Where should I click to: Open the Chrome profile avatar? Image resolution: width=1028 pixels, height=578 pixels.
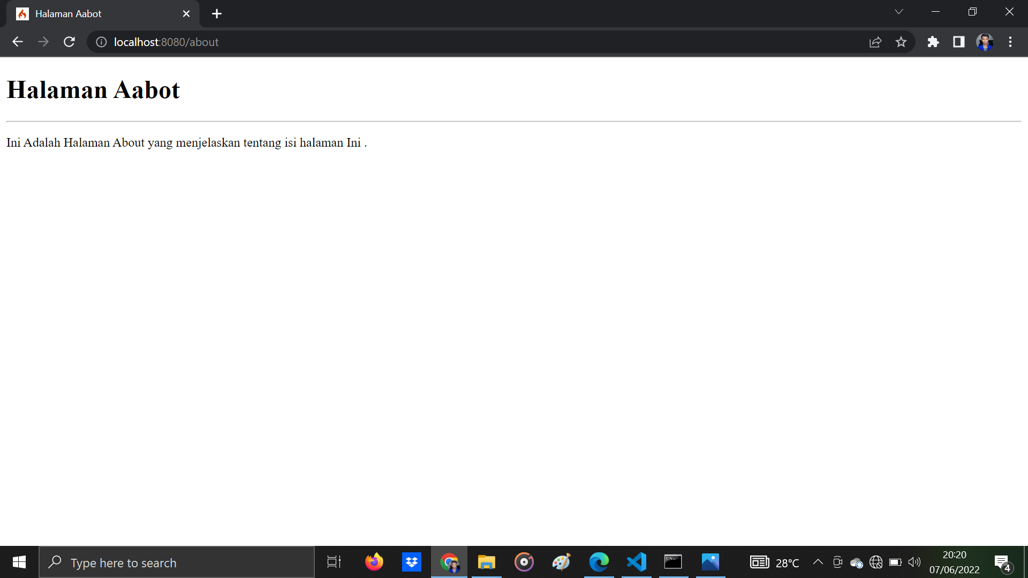click(985, 42)
